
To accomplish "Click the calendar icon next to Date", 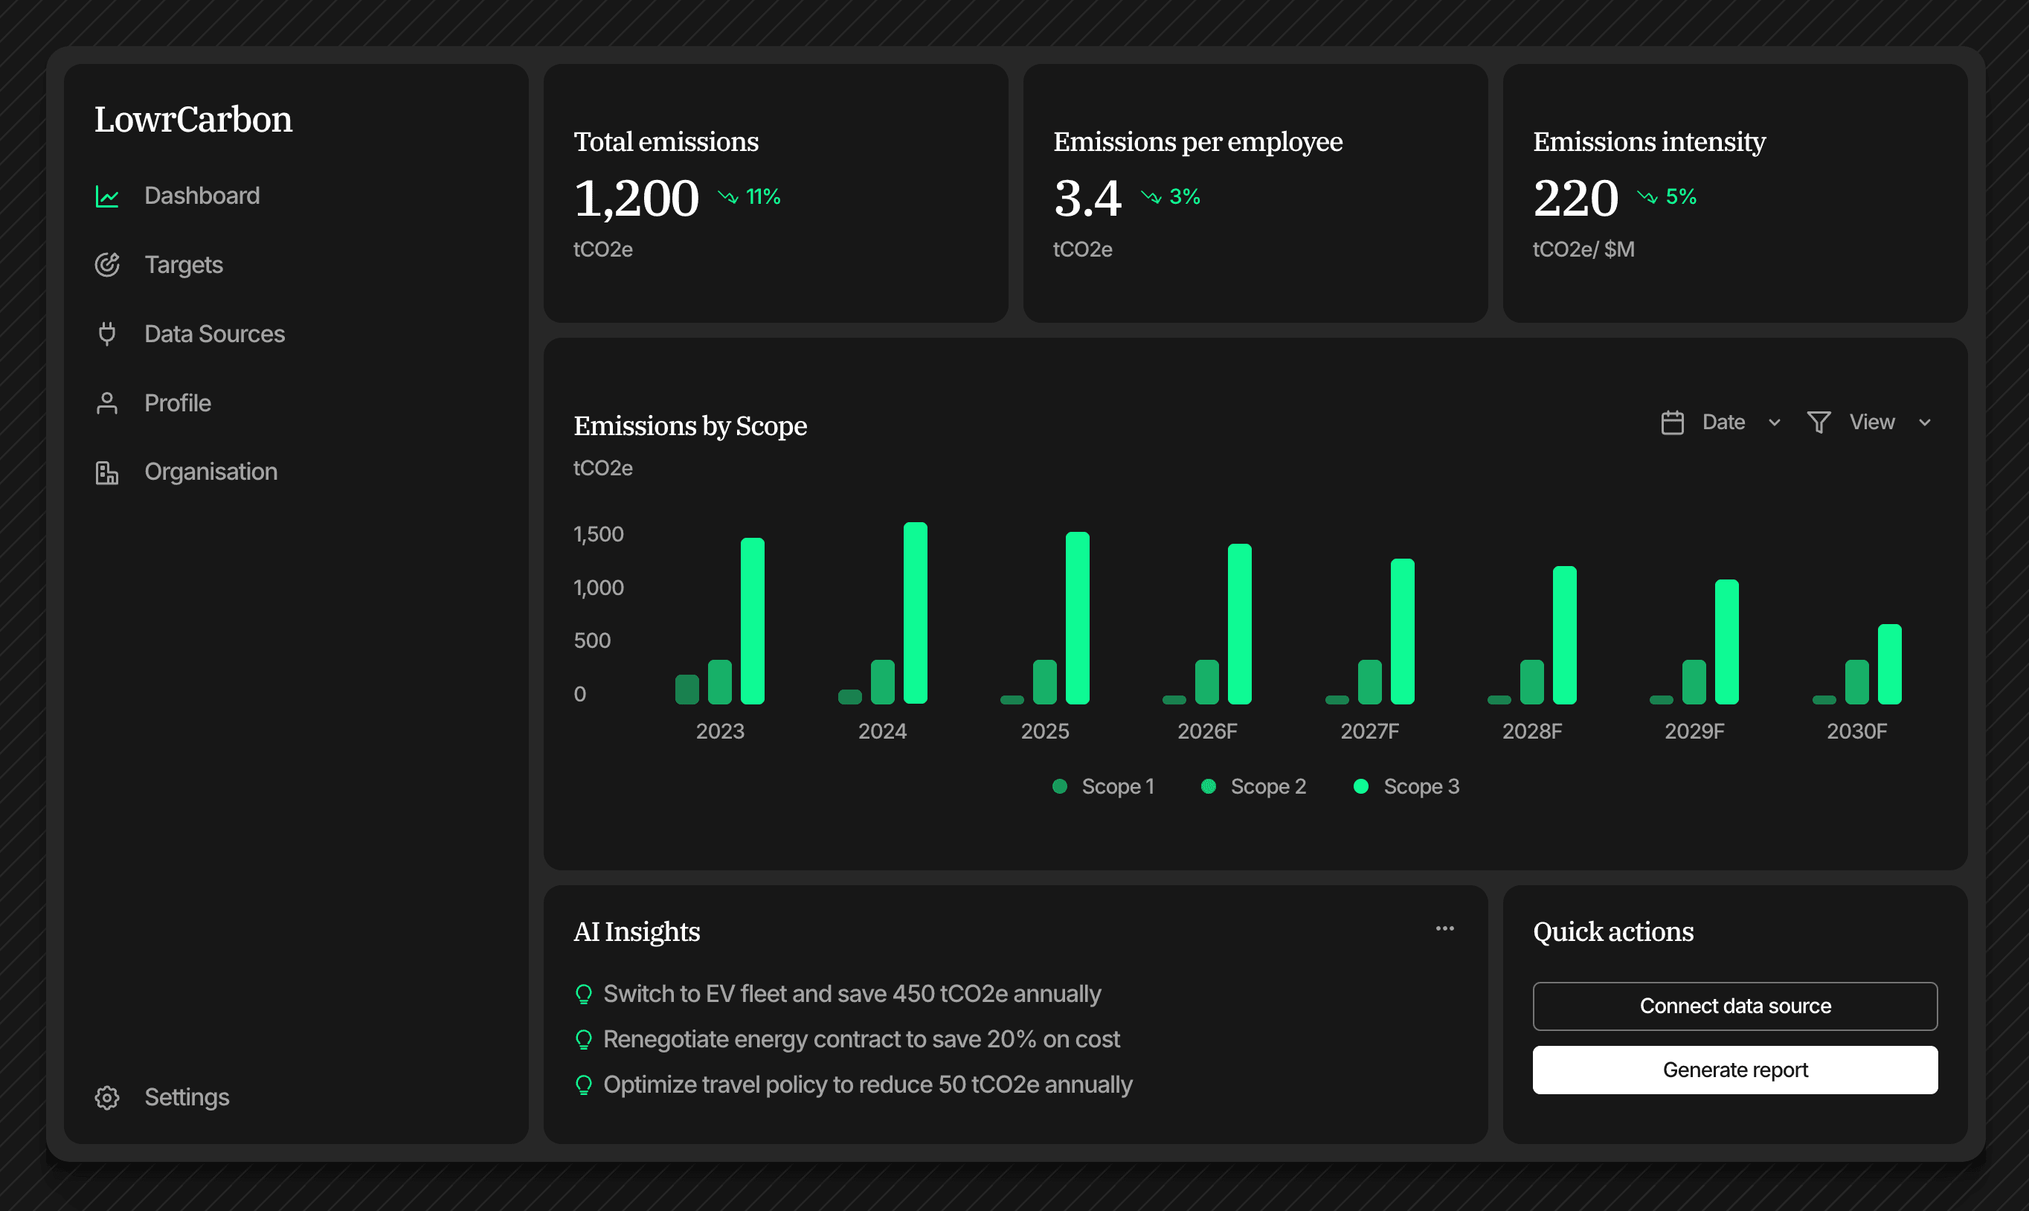I will click(1673, 422).
